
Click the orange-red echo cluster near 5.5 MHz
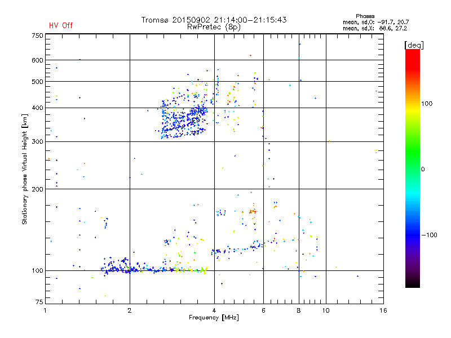tap(253, 212)
